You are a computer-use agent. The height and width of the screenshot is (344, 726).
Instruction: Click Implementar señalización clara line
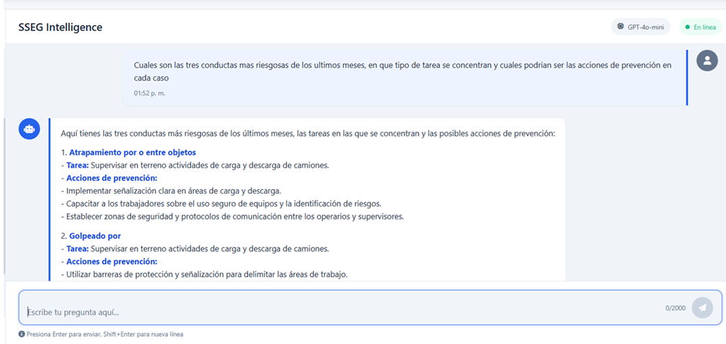pyautogui.click(x=172, y=191)
